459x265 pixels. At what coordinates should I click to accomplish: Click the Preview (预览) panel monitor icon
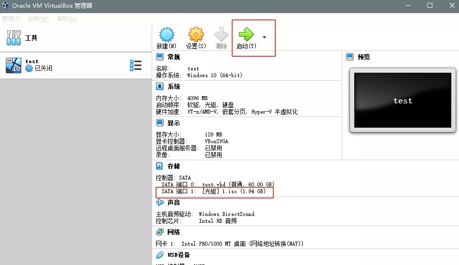(x=350, y=57)
